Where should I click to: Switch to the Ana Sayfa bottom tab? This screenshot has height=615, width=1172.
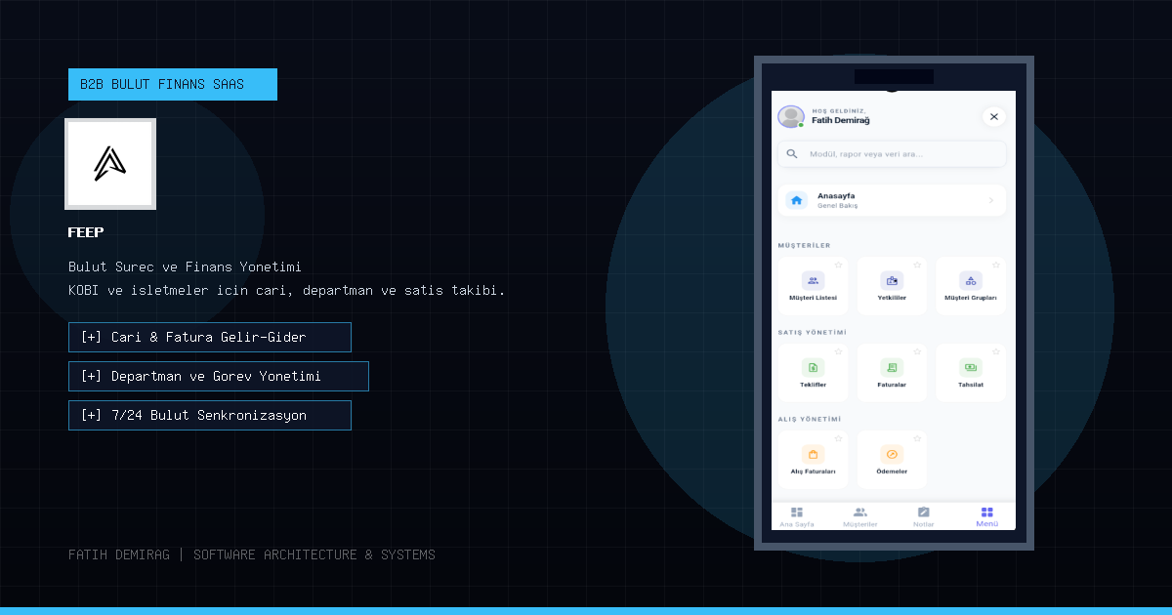click(797, 516)
